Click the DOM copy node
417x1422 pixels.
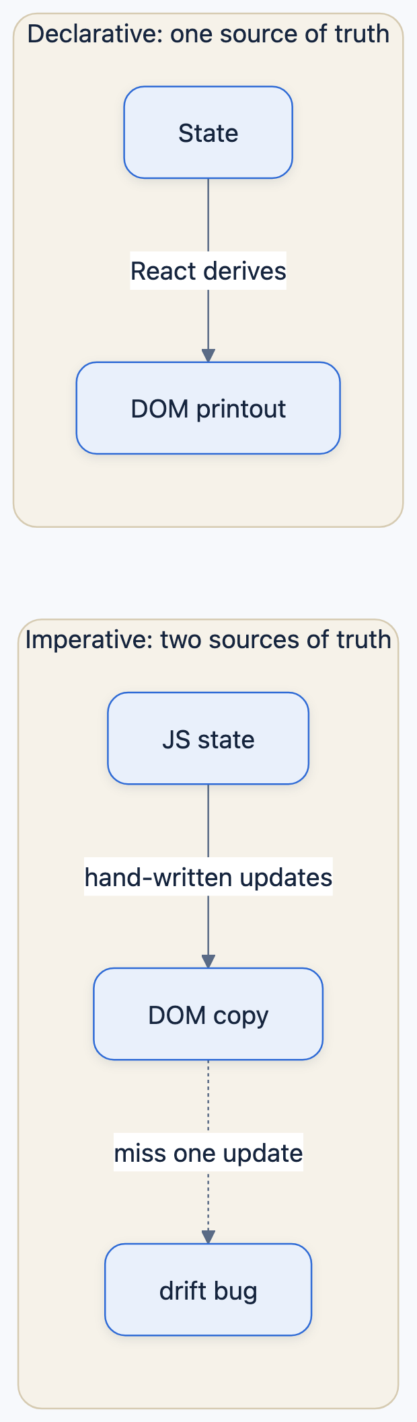click(208, 1014)
